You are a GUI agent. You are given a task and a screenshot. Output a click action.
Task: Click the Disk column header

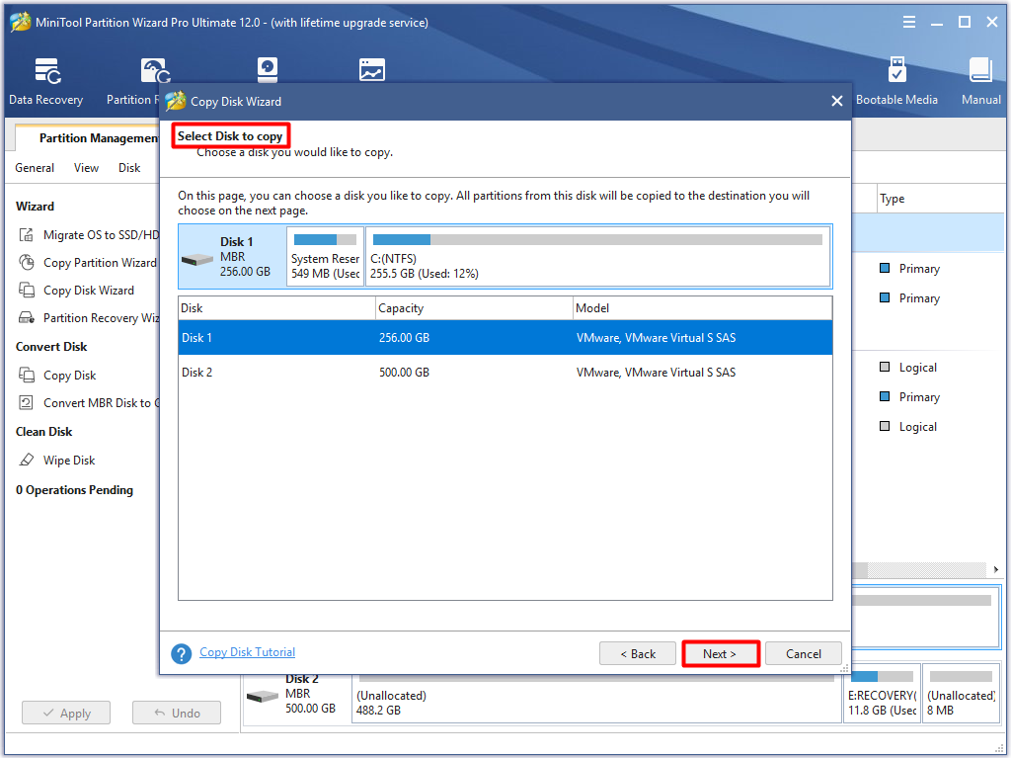276,308
